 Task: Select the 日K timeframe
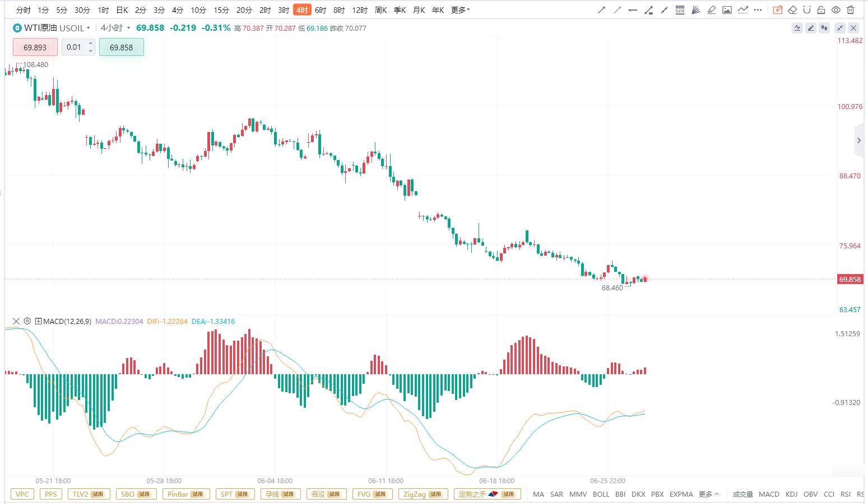coord(122,10)
